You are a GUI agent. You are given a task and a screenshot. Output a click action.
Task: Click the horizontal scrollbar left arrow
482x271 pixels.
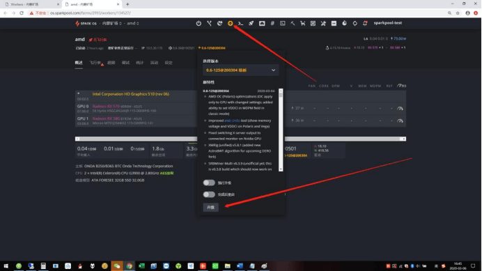(77, 139)
